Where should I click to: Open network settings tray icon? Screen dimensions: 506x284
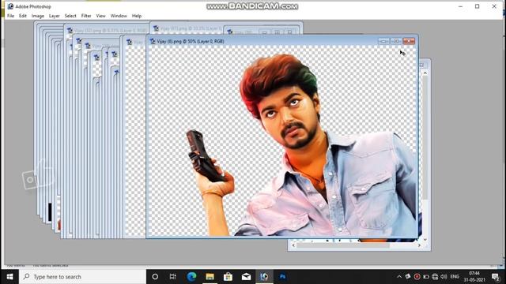[435, 277]
